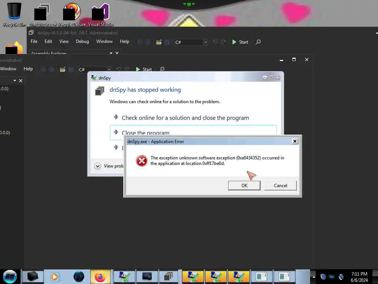Image resolution: width=378 pixels, height=284 pixels.
Task: Open Edit menu in the back dnSpy window
Action: point(48,41)
